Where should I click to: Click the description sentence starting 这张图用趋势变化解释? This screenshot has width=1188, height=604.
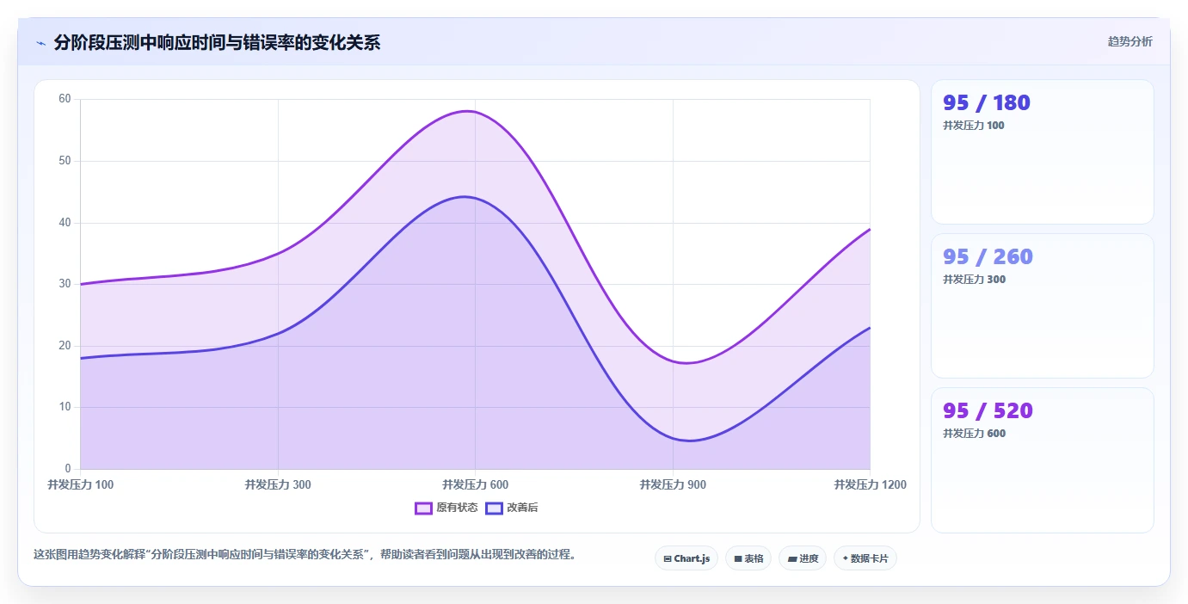(305, 555)
